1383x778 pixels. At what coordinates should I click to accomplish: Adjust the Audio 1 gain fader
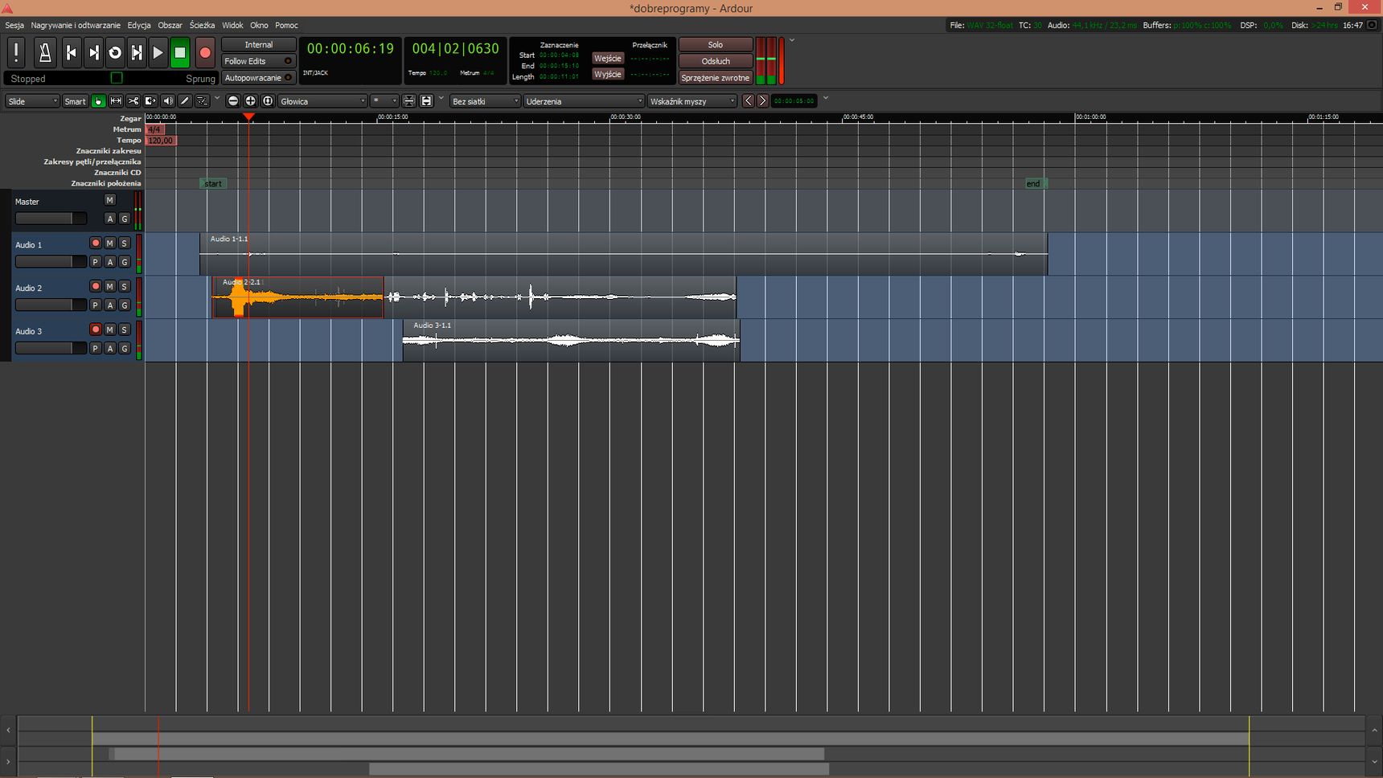coord(51,262)
